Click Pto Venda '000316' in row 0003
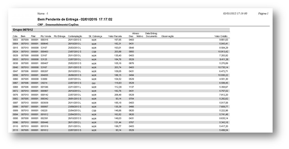 click(x=44, y=40)
